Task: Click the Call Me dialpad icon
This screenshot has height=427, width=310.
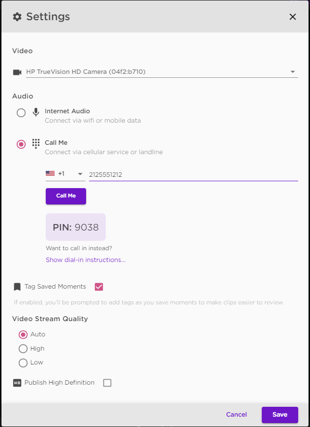Action: [35, 143]
